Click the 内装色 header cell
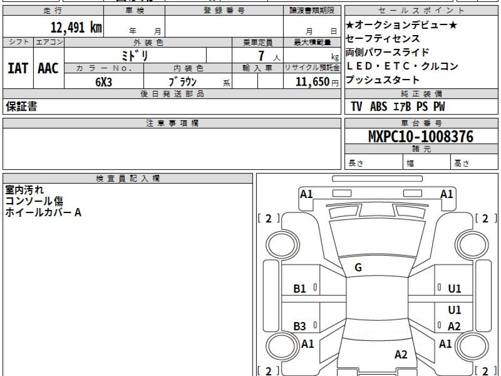This screenshot has height=376, width=501. tap(188, 68)
